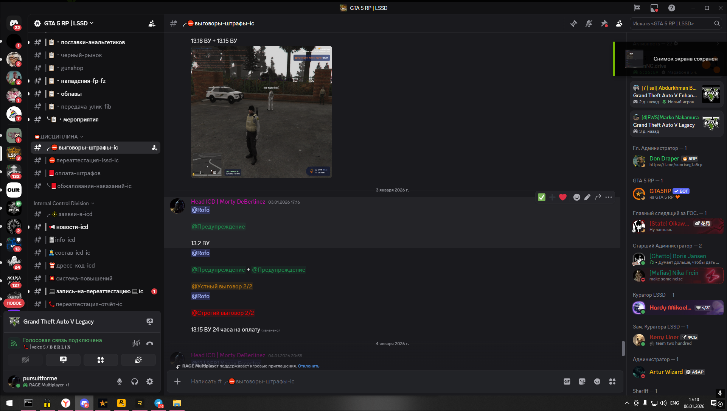Toggle microphone mute in user panel
The image size is (727, 411).
click(120, 381)
